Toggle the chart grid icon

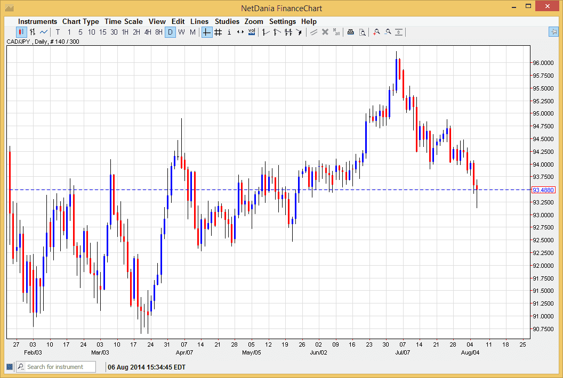218,32
